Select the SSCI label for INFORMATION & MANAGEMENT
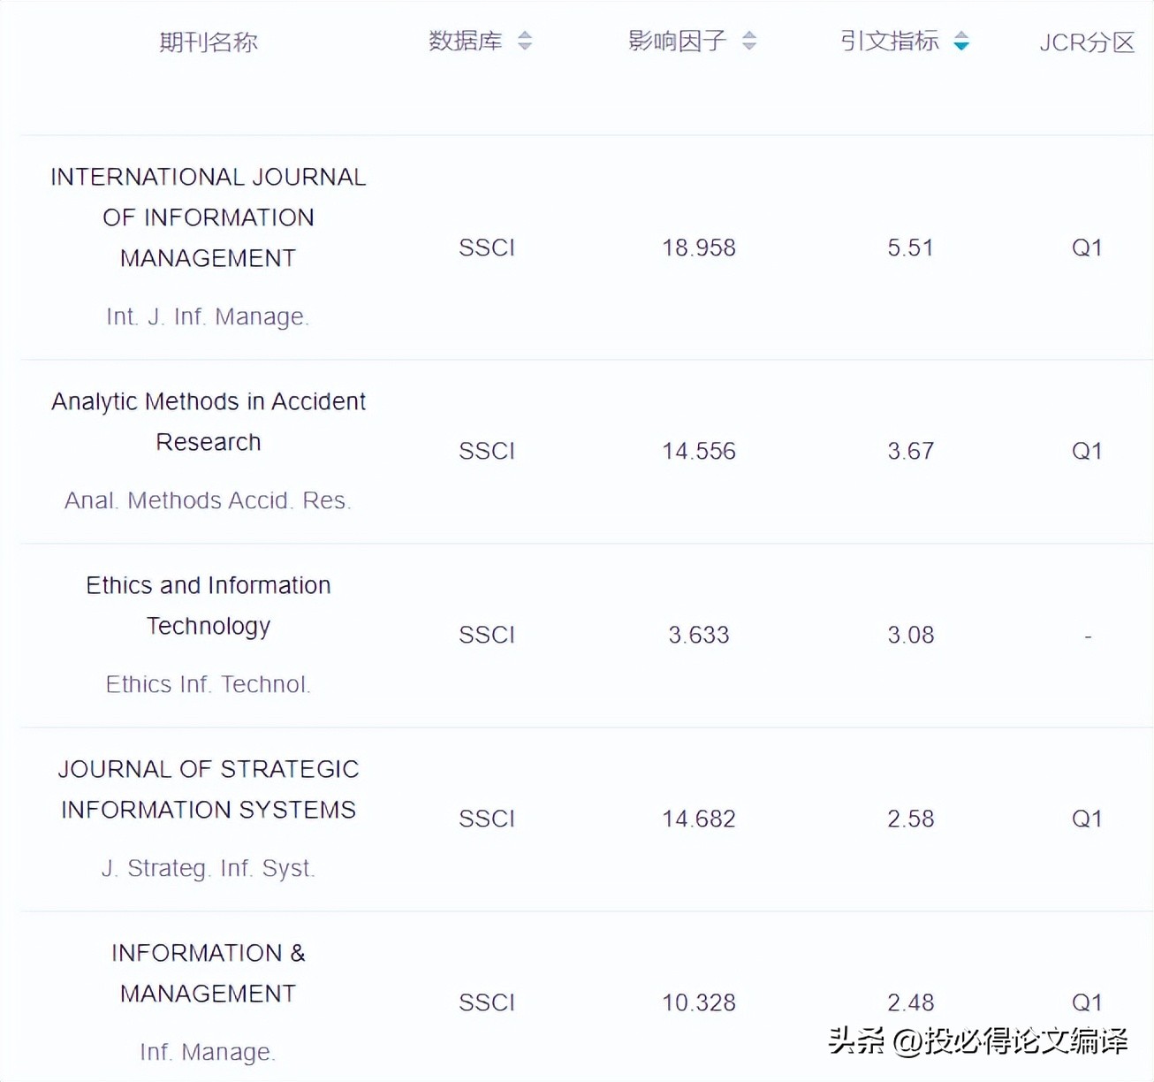The image size is (1154, 1082). (x=486, y=1002)
